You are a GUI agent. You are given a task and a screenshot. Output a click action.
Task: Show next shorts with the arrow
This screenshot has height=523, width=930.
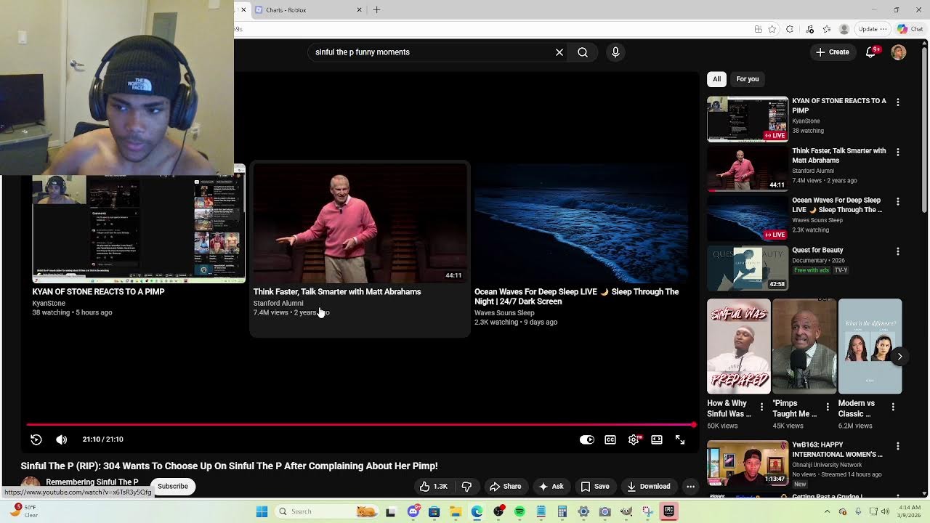pos(899,357)
